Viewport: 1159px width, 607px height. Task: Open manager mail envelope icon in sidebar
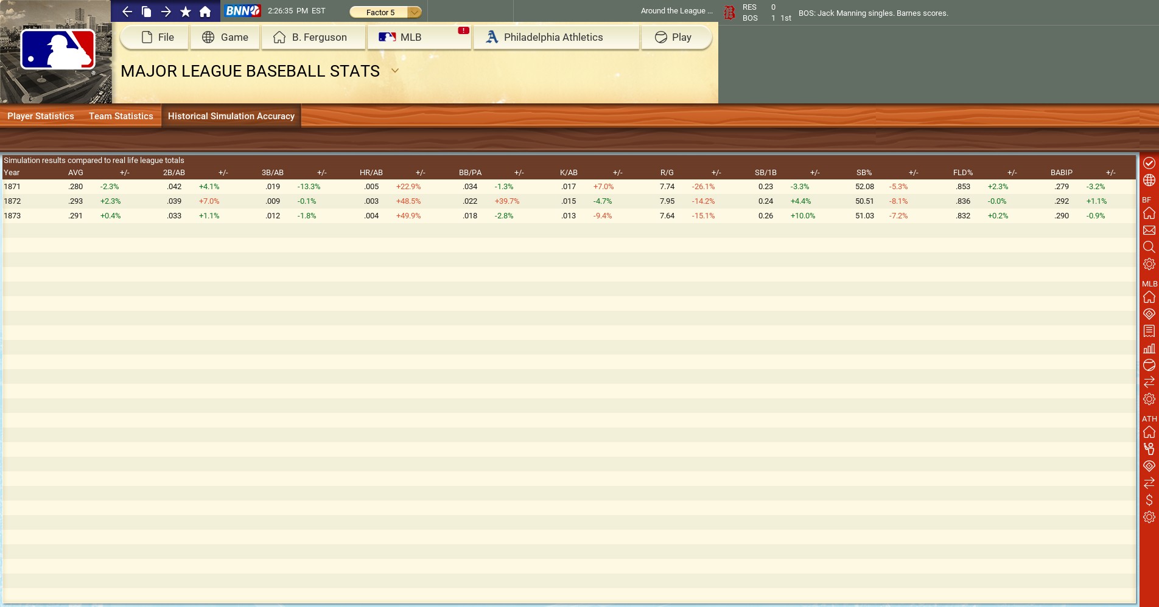(1149, 231)
